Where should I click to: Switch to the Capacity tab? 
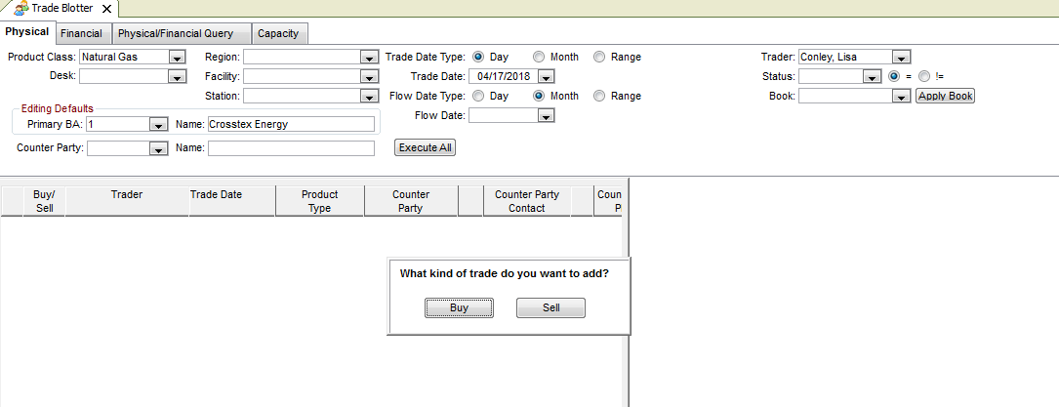[x=278, y=33]
